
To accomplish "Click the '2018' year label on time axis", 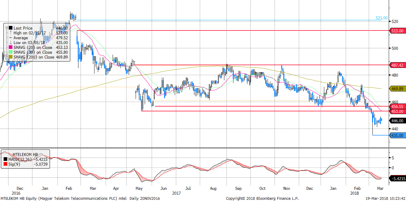I will (x=354, y=193).
